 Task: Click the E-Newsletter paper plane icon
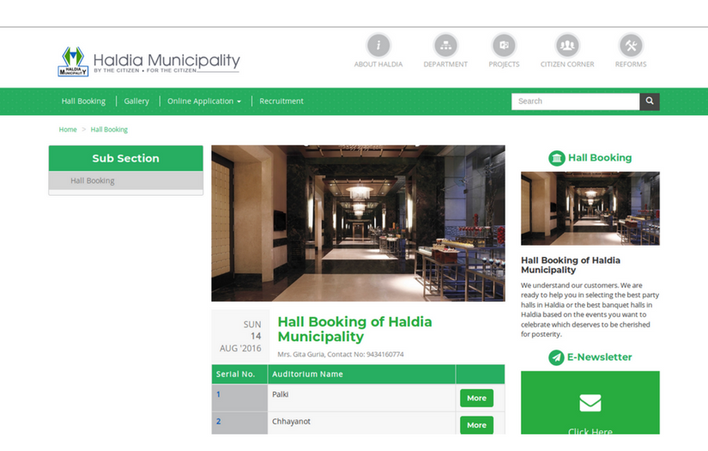coord(556,357)
